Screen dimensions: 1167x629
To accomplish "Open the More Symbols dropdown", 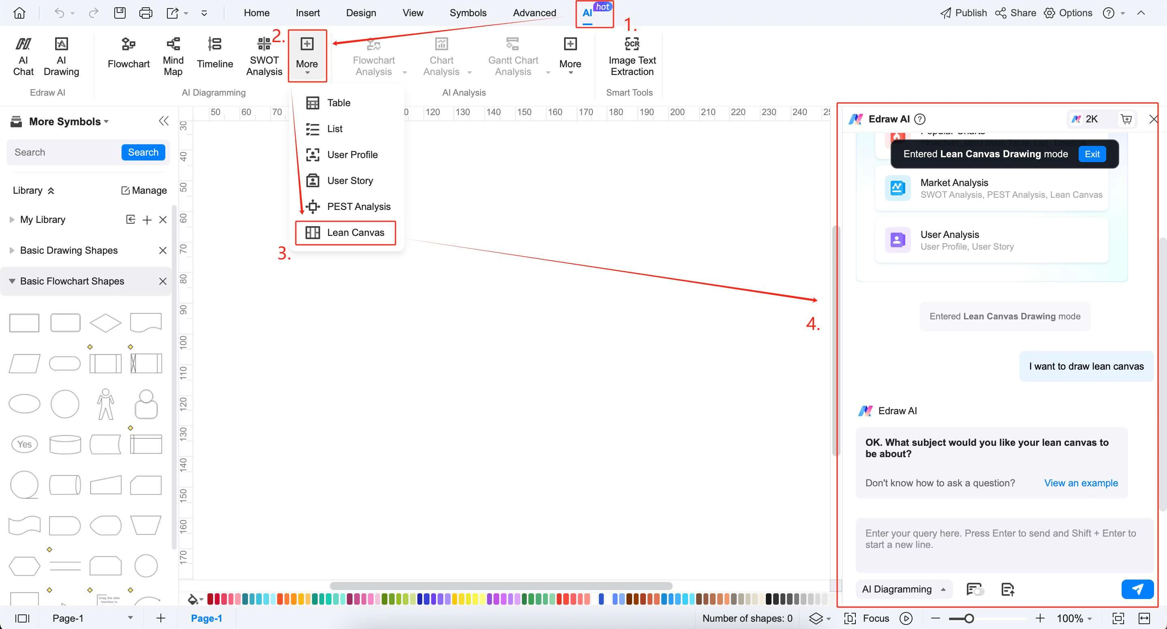I will click(68, 122).
